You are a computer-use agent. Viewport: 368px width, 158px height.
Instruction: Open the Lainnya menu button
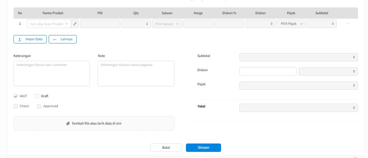63,39
